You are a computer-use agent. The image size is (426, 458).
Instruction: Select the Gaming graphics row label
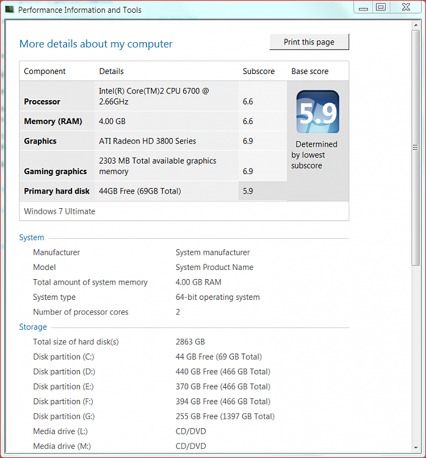point(55,171)
